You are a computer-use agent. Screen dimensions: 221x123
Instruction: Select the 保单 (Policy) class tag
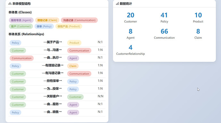pyautogui.click(x=44, y=26)
